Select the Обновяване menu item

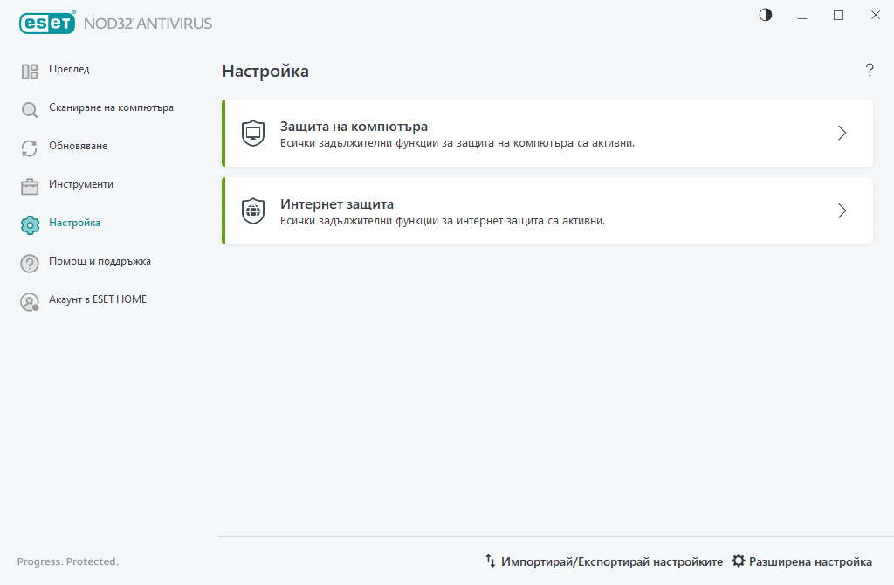click(x=78, y=146)
